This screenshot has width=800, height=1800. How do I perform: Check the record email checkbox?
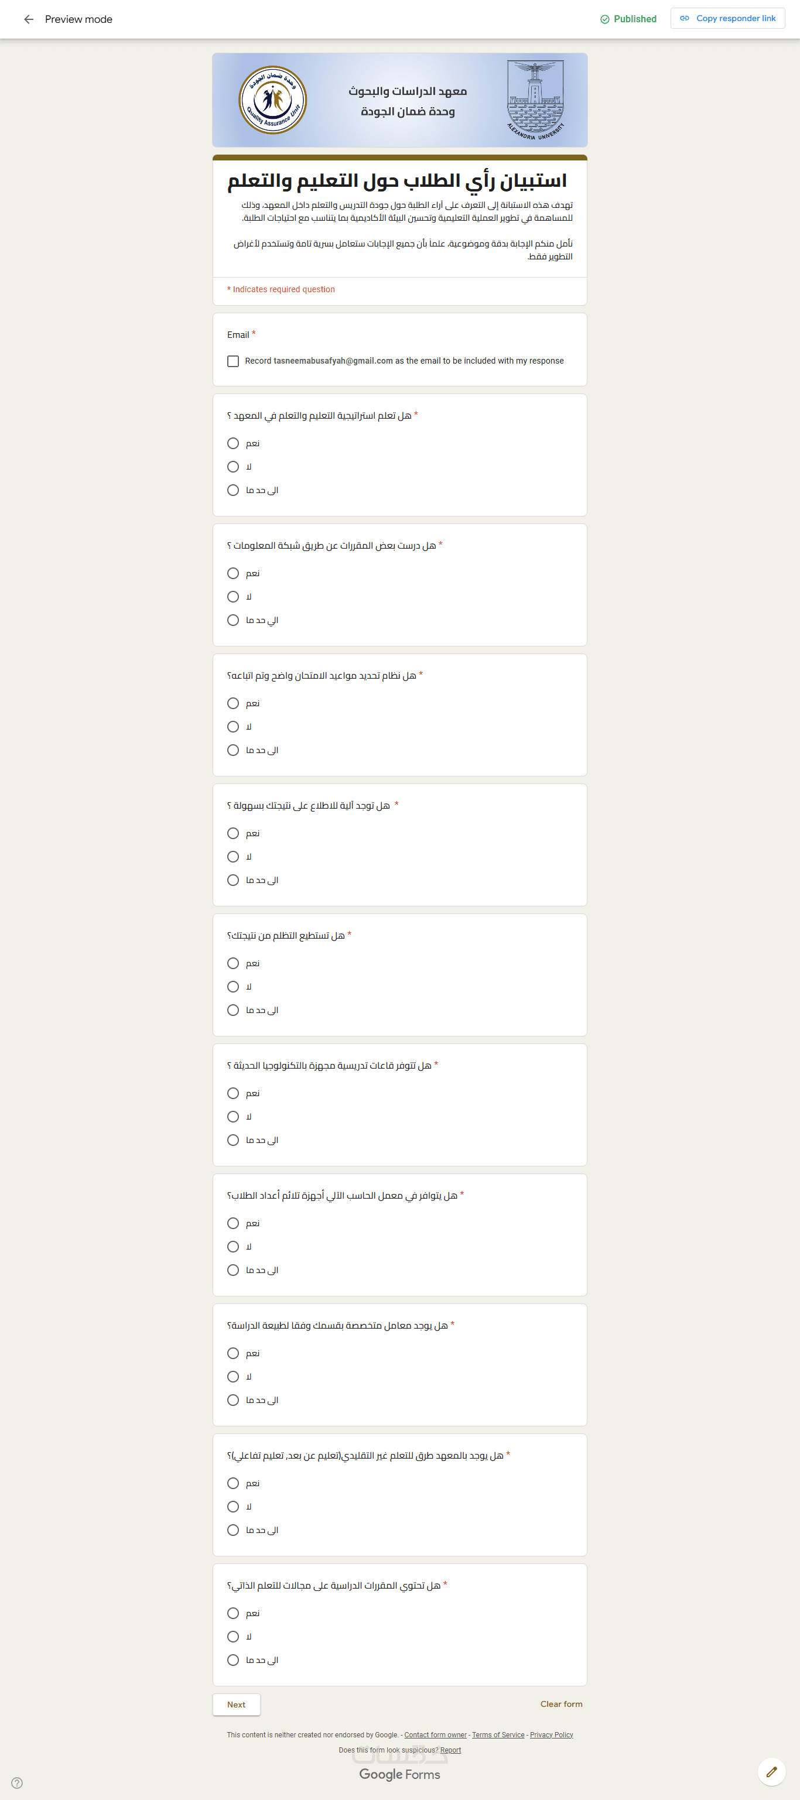(233, 361)
